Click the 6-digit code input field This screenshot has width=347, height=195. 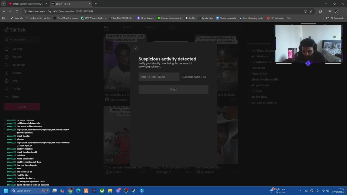(x=159, y=77)
